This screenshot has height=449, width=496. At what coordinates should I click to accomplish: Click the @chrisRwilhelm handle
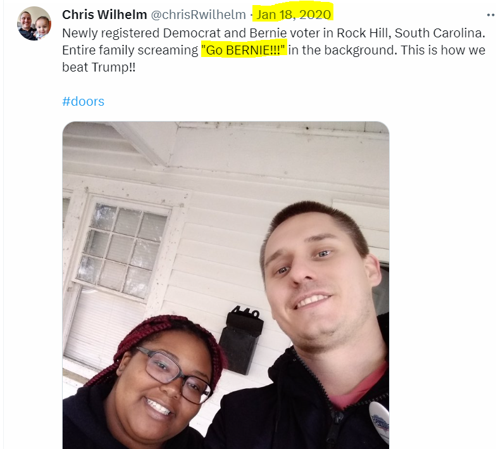point(199,15)
